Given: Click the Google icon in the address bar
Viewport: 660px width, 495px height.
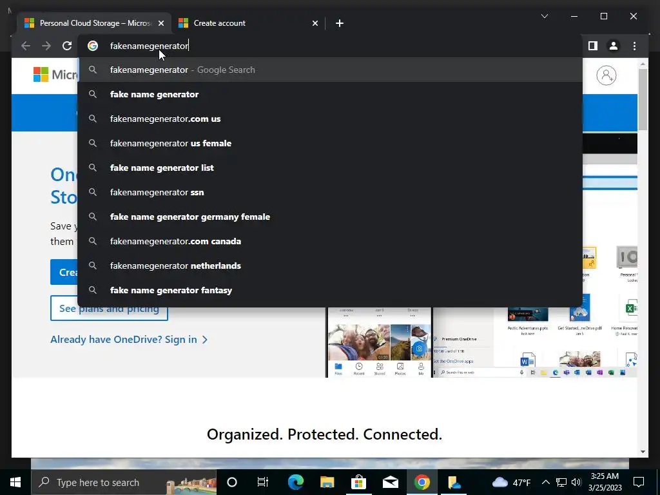Looking at the screenshot, I should (x=93, y=46).
